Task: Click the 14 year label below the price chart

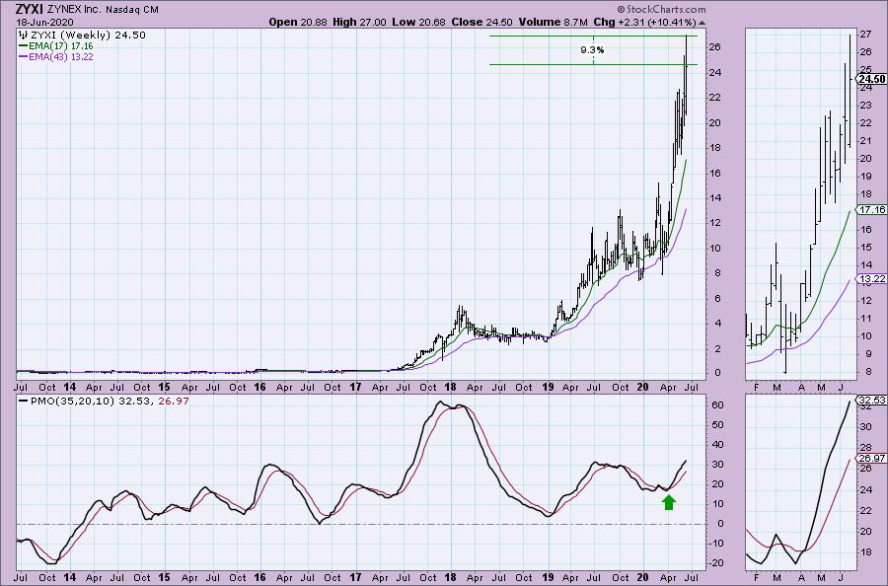Action: 70,388
